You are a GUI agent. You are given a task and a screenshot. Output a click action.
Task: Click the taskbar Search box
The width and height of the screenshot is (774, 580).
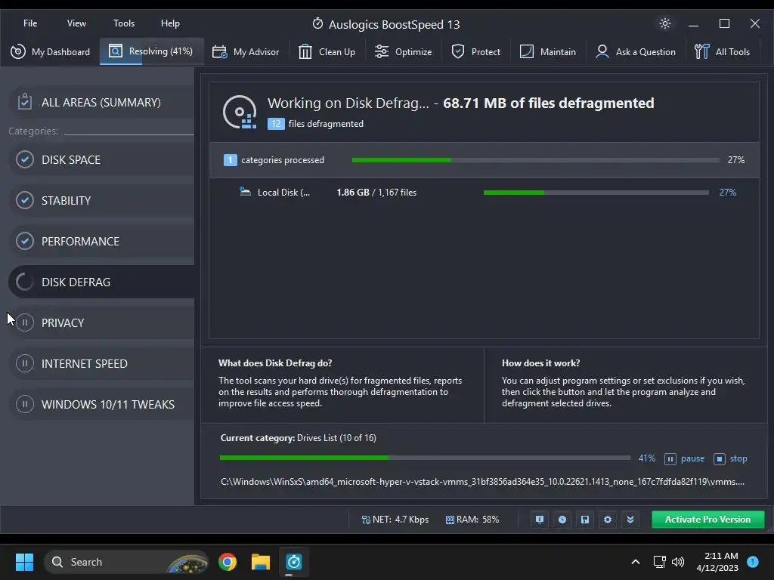127,562
